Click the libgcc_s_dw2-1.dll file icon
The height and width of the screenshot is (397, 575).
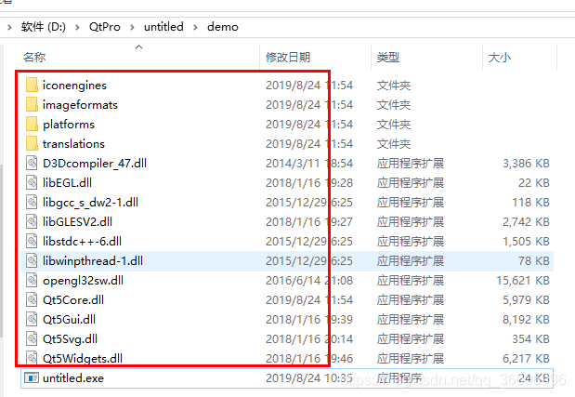(x=32, y=202)
